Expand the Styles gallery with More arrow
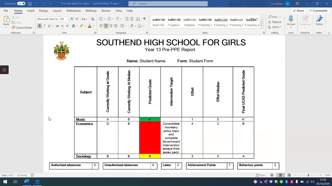This screenshot has width=332, height=186. pyautogui.click(x=261, y=26)
